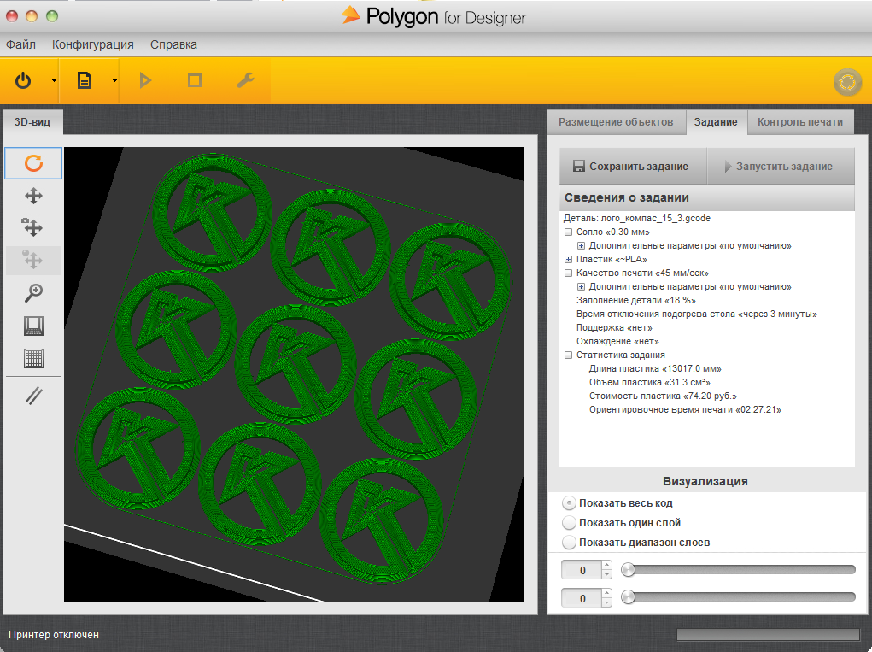This screenshot has height=652, width=872.
Task: Click Запустить задание button
Action: coord(781,166)
